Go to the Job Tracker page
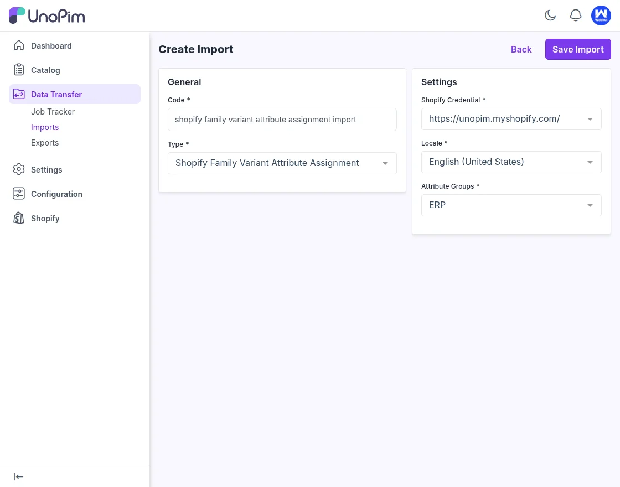Viewport: 620px width, 487px height. [53, 112]
